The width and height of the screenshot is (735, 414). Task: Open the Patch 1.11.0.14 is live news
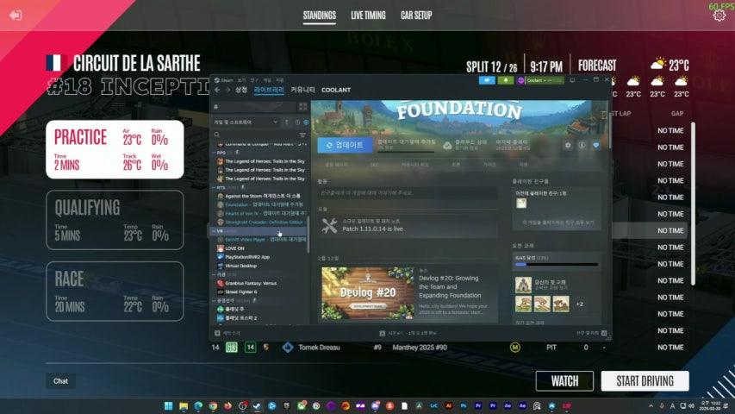pyautogui.click(x=408, y=226)
